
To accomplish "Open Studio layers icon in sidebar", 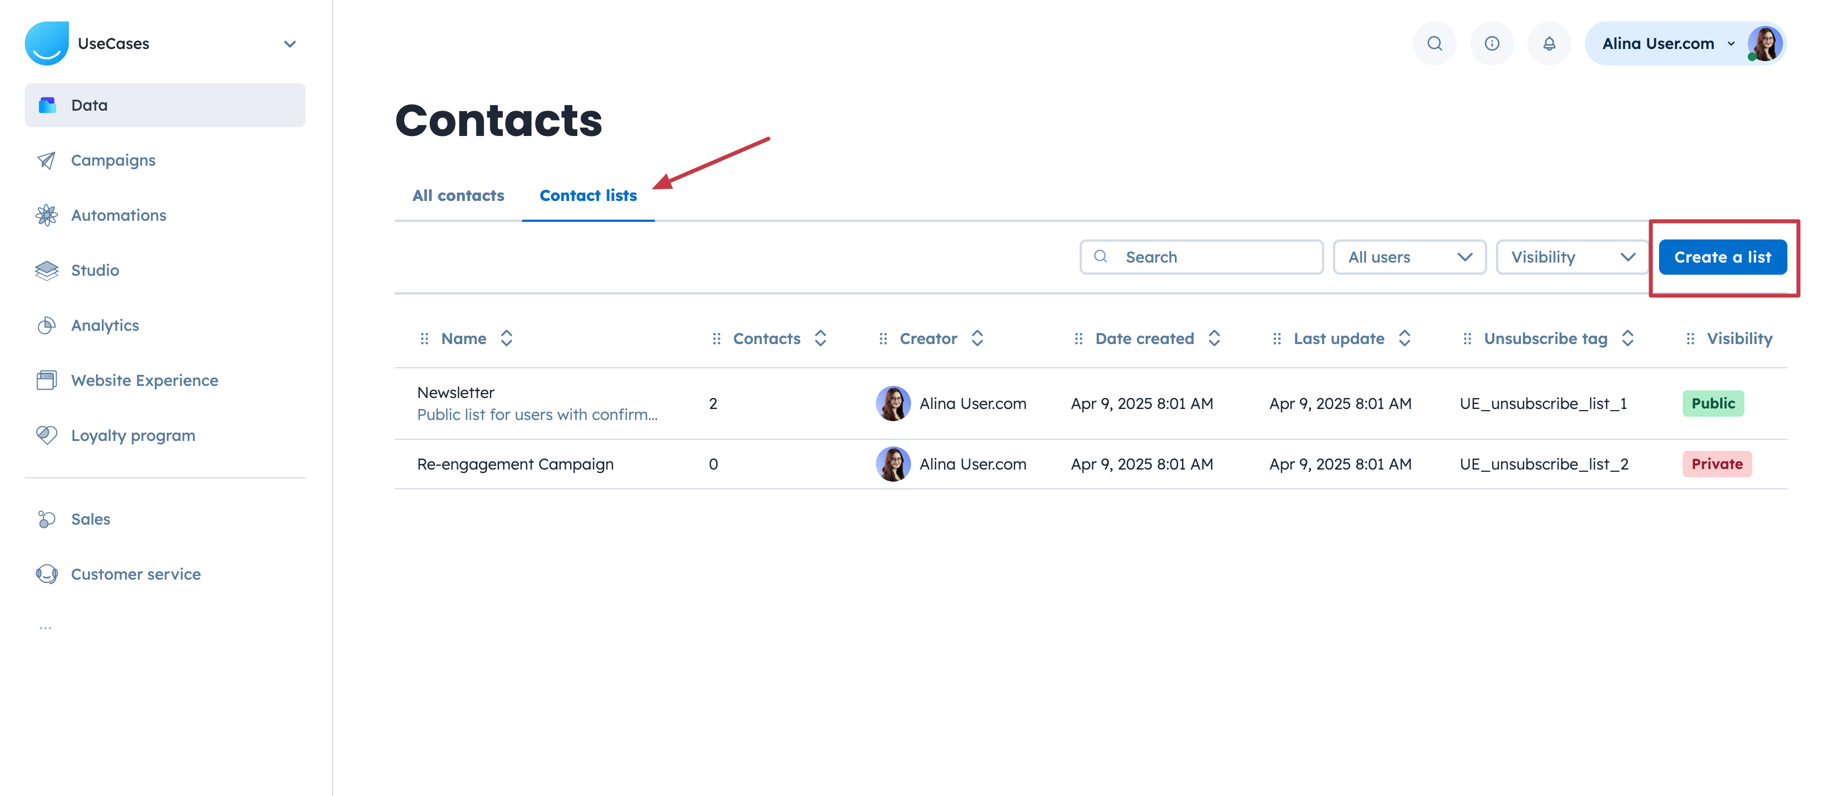I will point(47,270).
